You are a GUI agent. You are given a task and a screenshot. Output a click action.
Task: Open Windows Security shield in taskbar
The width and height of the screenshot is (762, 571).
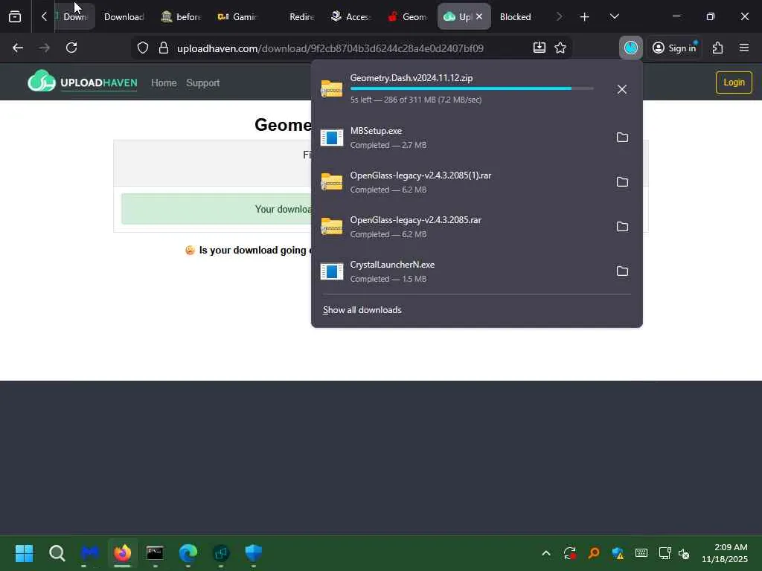(253, 552)
